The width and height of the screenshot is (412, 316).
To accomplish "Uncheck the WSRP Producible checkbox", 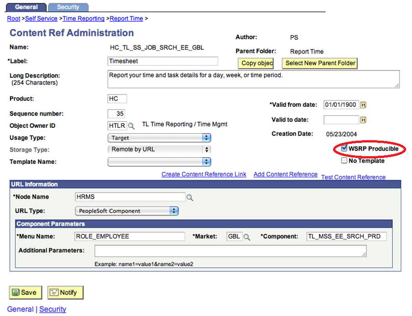I will 344,148.
